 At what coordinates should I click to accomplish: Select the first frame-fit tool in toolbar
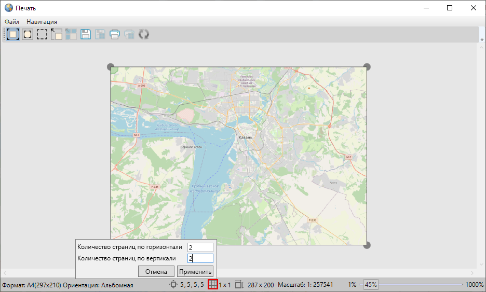12,35
